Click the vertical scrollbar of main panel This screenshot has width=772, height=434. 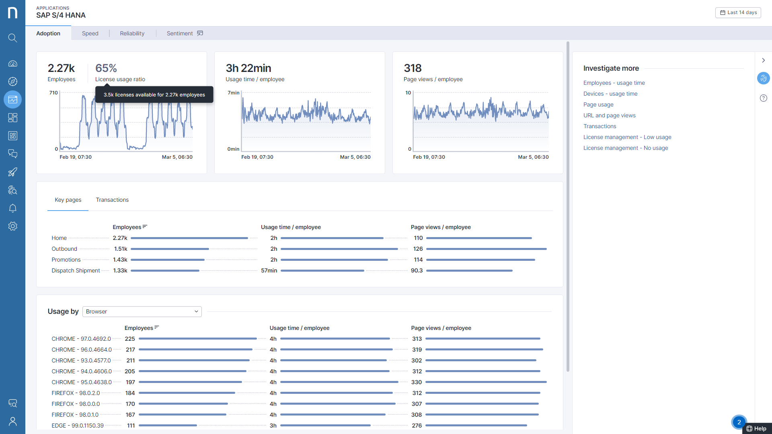568,206
